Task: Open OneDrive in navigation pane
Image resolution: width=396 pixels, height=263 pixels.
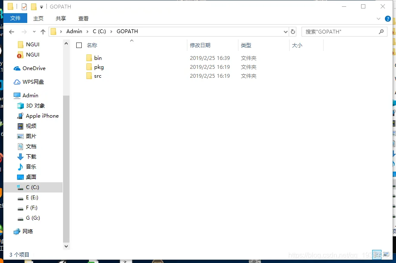Action: pos(29,68)
